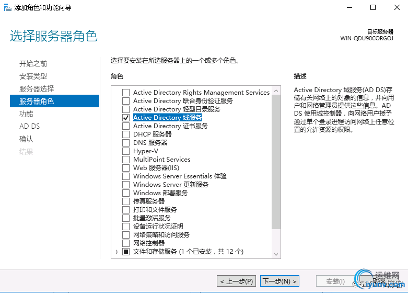This screenshot has width=408, height=293.
Task: Toggle the 文件和存储服务 partially-checked box
Action: click(126, 252)
